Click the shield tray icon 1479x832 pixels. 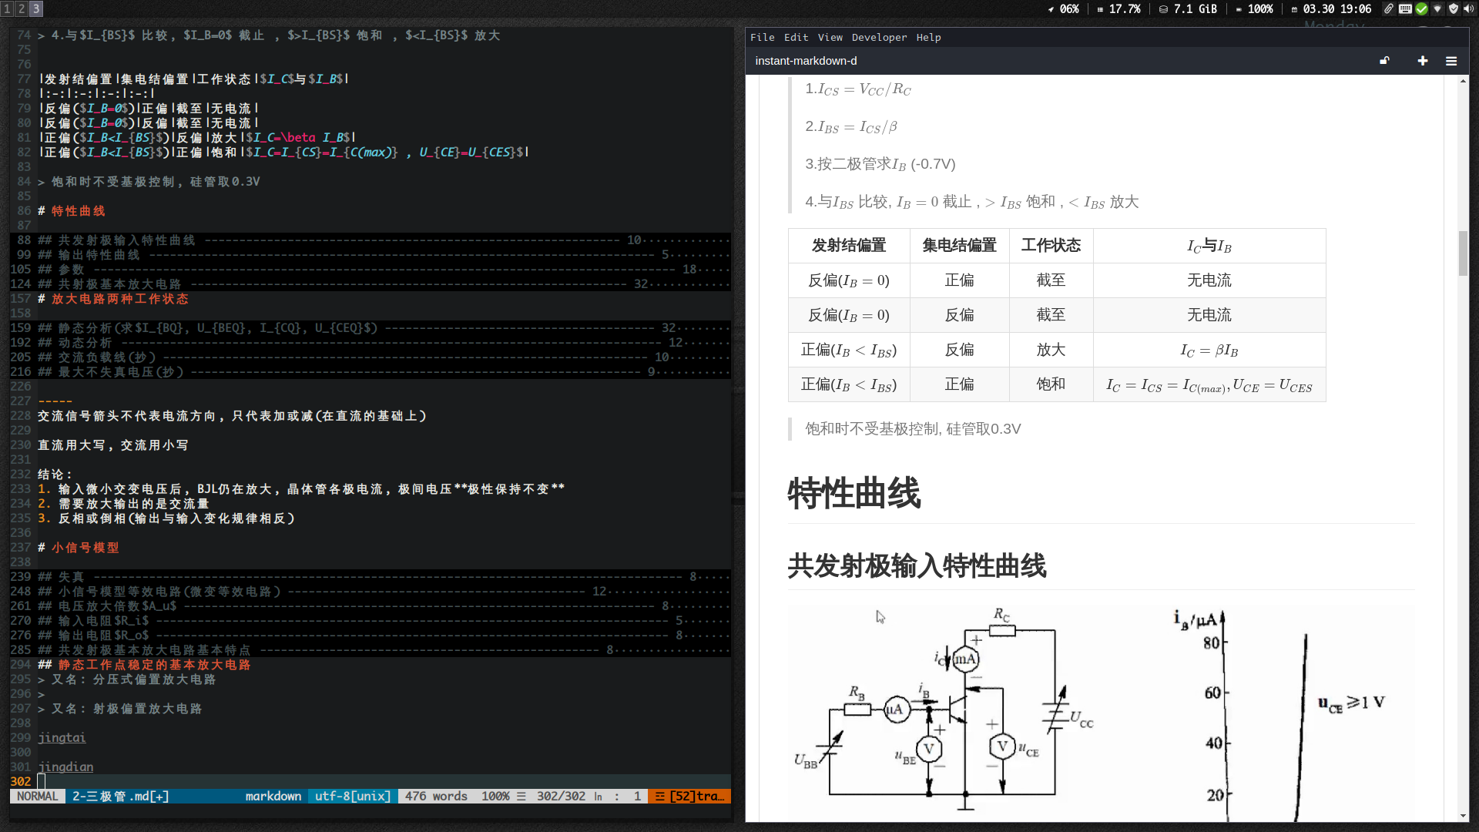coord(1454,8)
